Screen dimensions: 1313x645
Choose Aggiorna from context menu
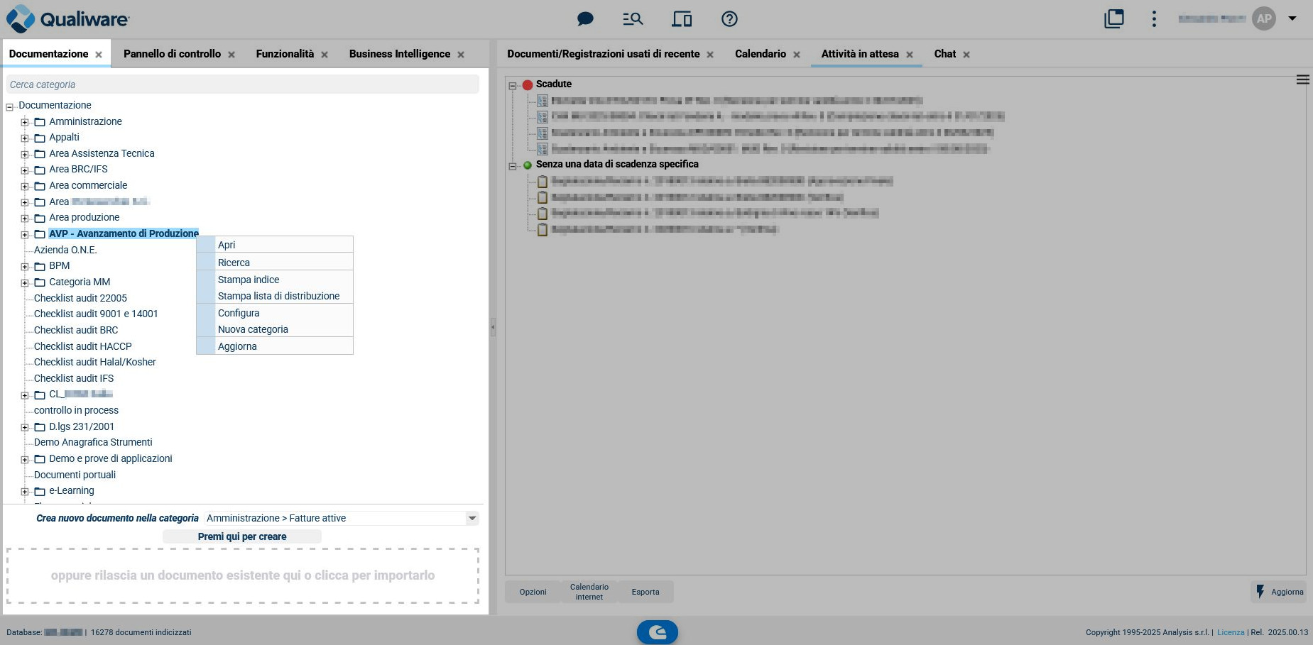[x=275, y=346]
